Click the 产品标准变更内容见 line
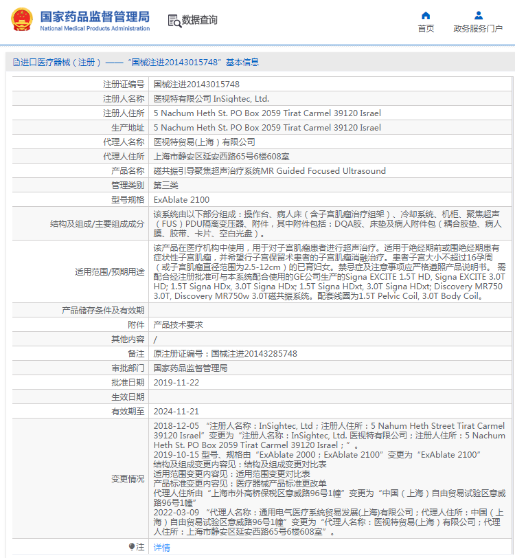This screenshot has height=558, width=515. click(240, 484)
